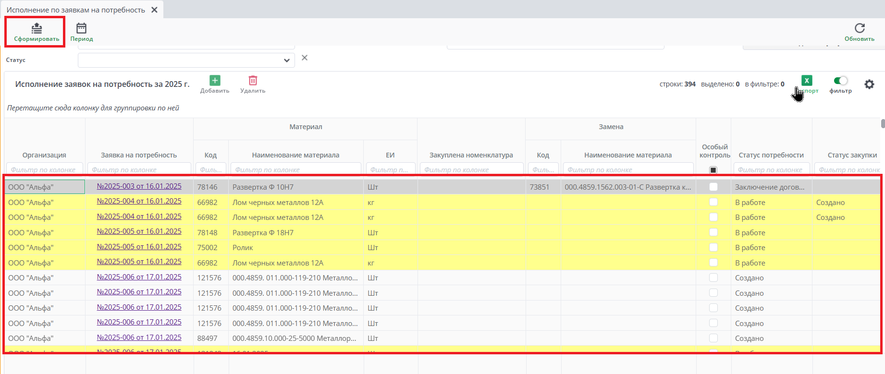Image resolution: width=885 pixels, height=374 pixels.
Task: Check Особый контроль for Развертка Ф 10H7 row
Action: click(713, 187)
